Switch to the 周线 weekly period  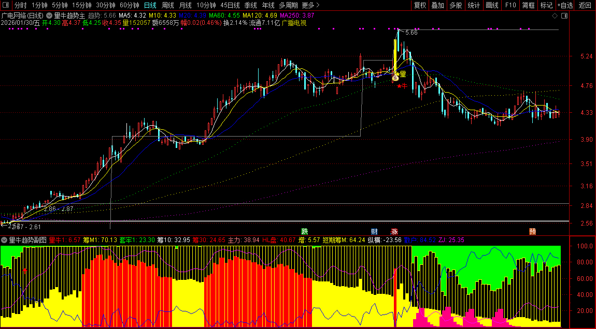[168, 5]
